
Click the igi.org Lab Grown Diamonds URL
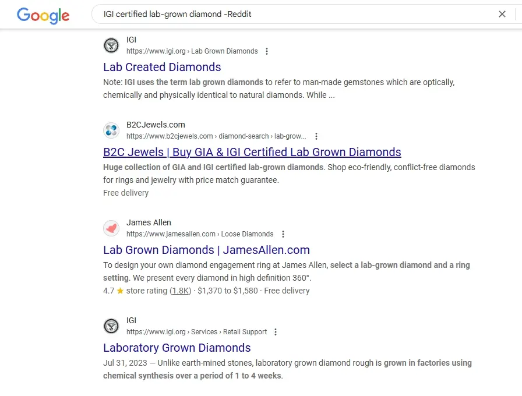pos(192,51)
